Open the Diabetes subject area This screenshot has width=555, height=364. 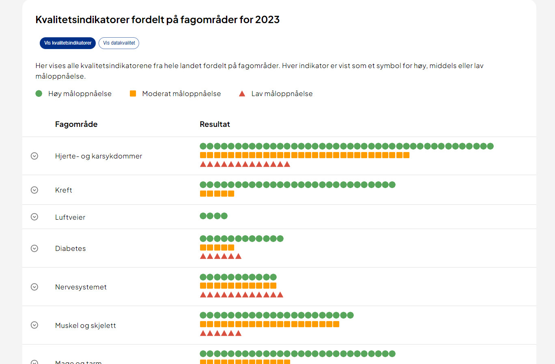71,248
